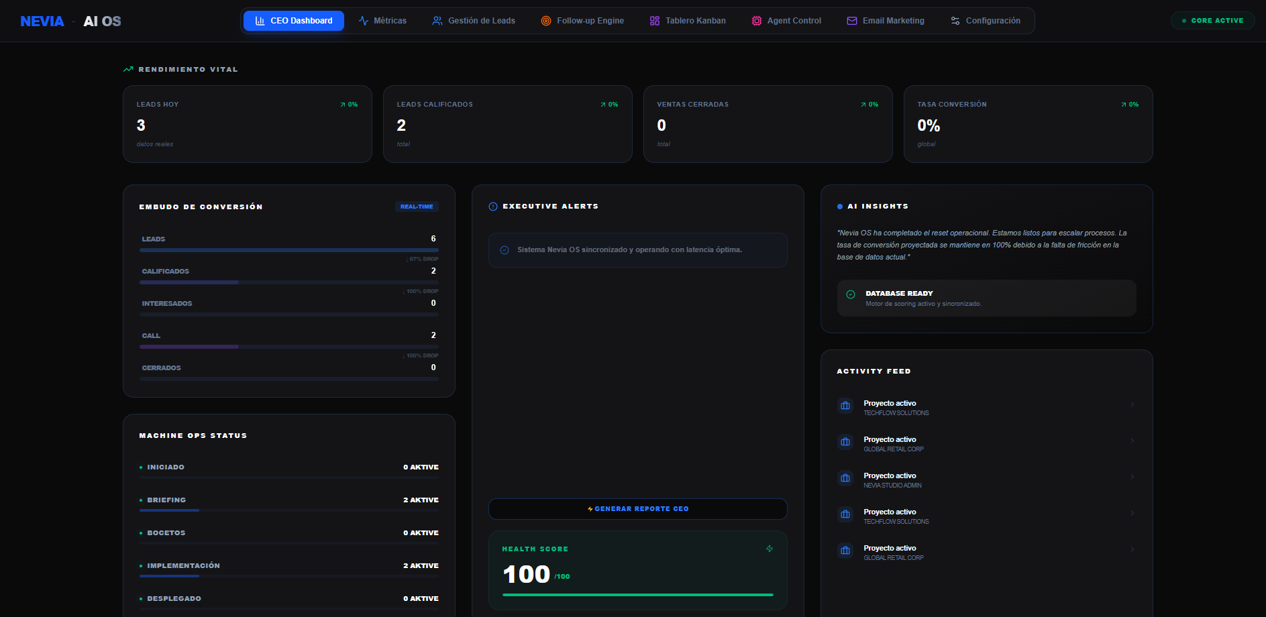Open the Ventas Cerradas card

pyautogui.click(x=768, y=124)
